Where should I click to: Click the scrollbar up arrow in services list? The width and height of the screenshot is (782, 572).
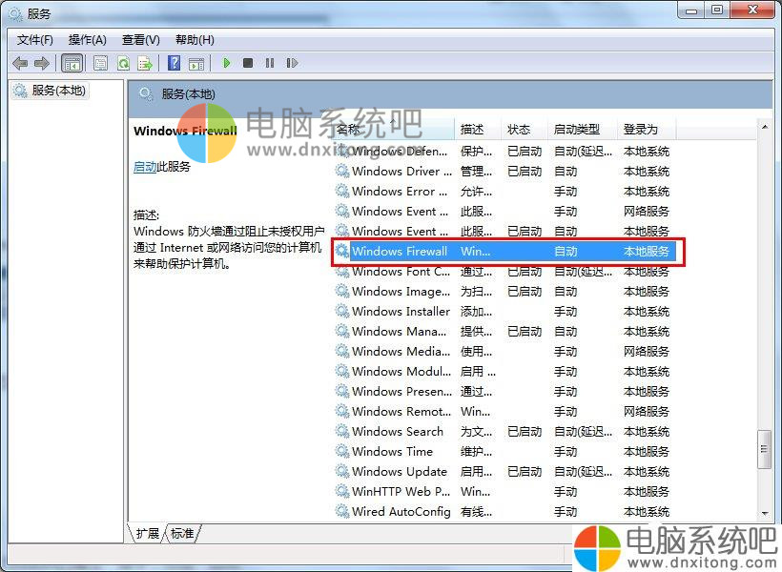pyautogui.click(x=765, y=127)
